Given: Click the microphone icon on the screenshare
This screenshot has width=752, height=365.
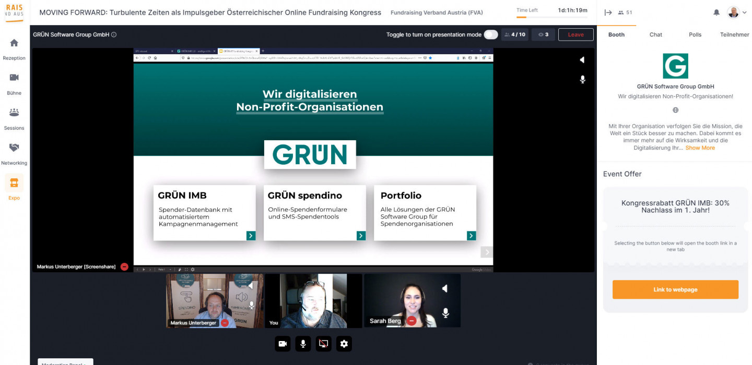Looking at the screenshot, I should pos(582,79).
